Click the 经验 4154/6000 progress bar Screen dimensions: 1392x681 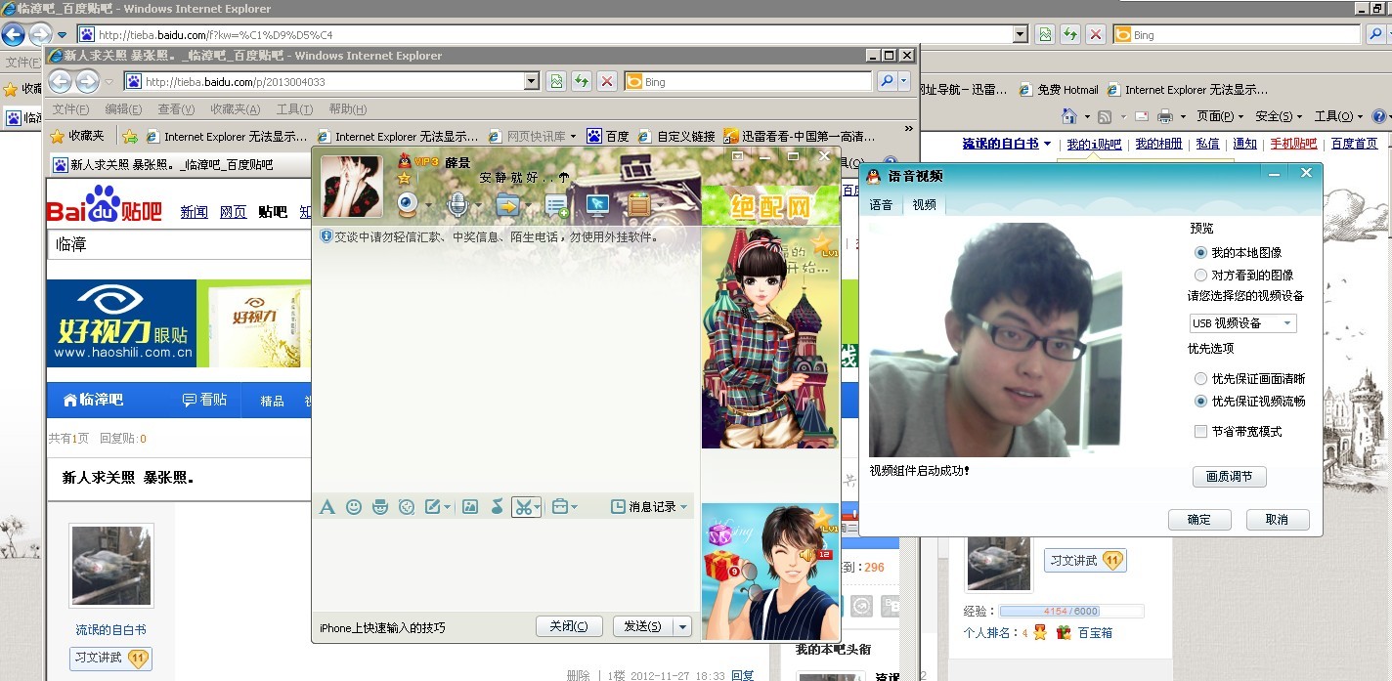pyautogui.click(x=1070, y=612)
